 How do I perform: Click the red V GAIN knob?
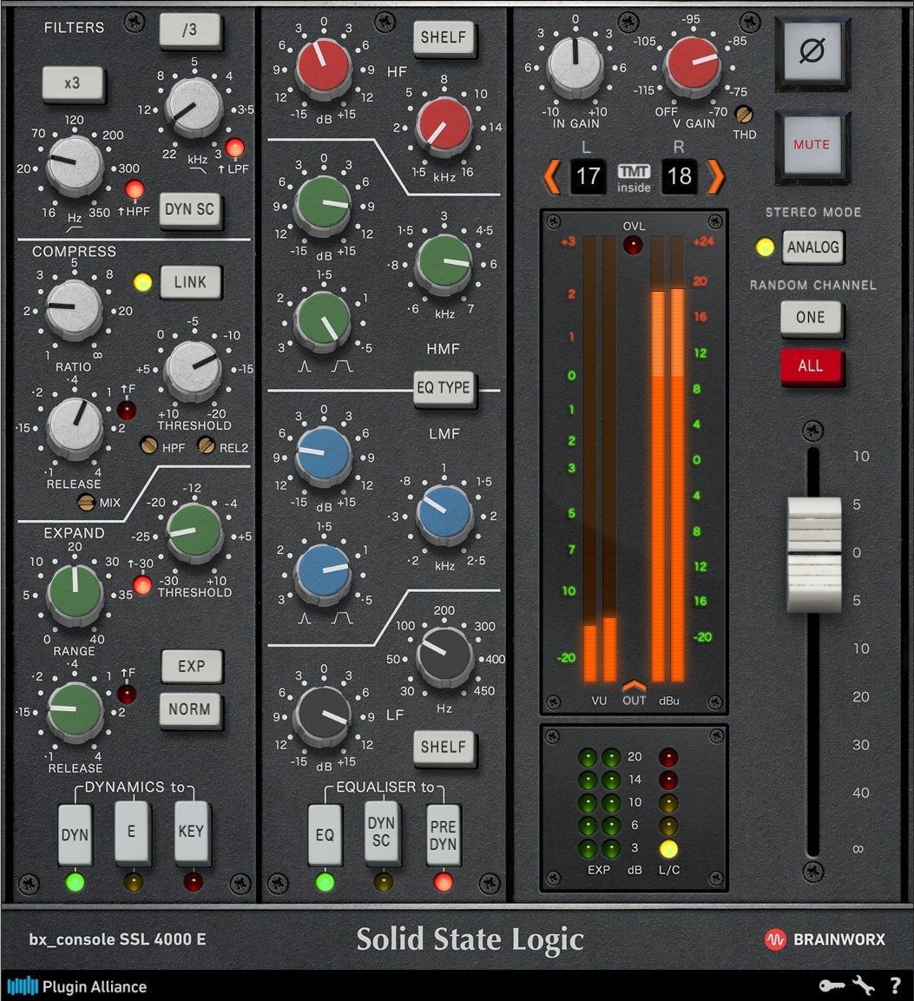pos(693,64)
